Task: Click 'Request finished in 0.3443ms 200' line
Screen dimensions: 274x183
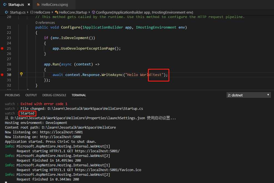Action: click(48, 179)
